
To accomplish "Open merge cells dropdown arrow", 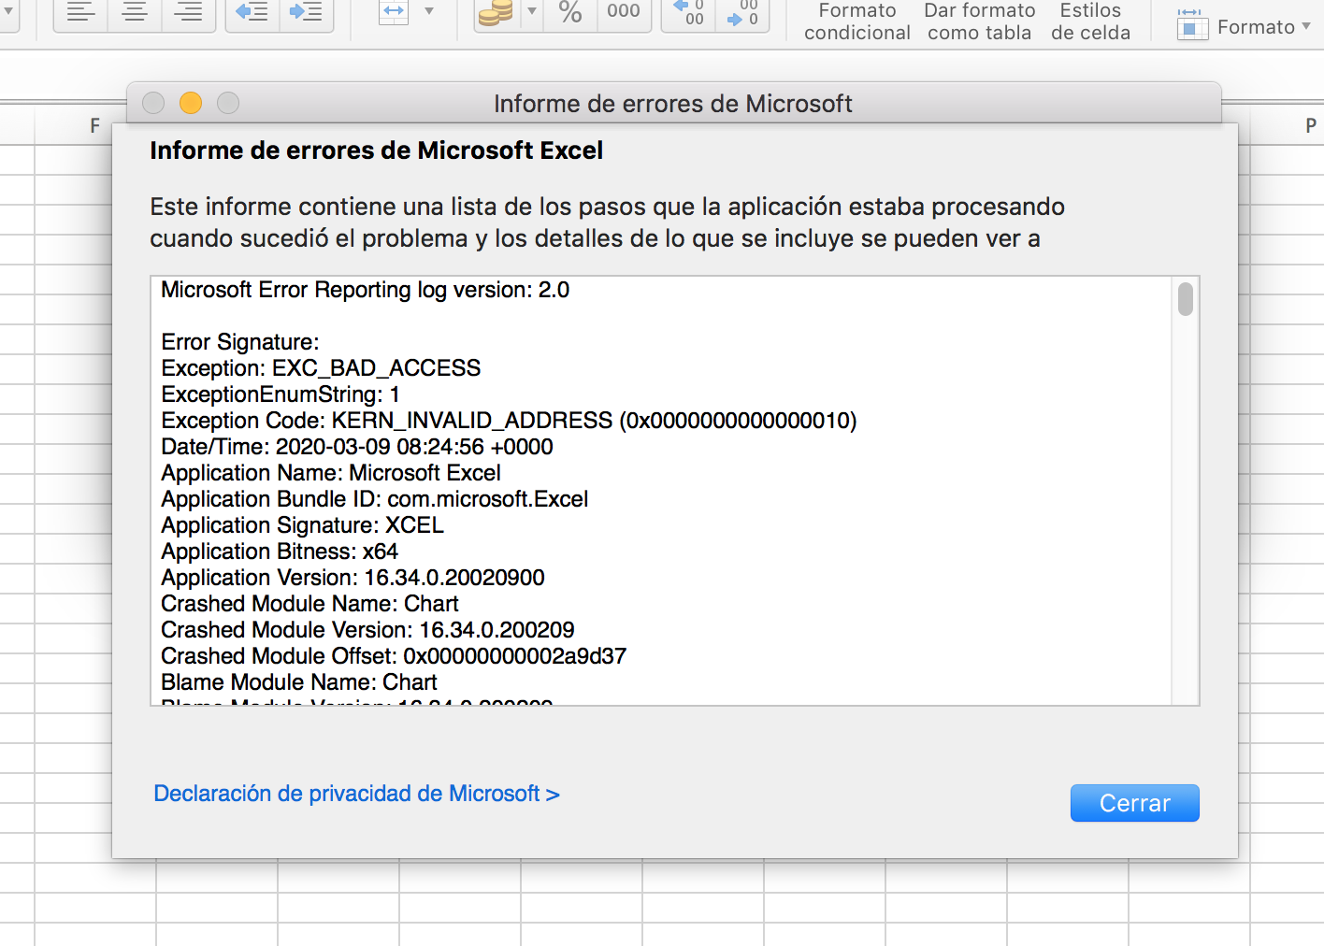I will 429,11.
